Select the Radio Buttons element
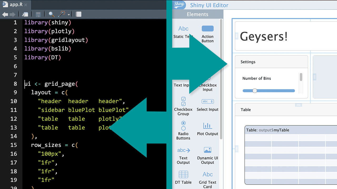The width and height of the screenshot is (337, 189). [183, 126]
